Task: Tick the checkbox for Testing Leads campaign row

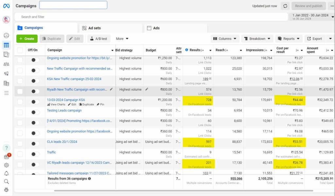Action: click(x=20, y=112)
